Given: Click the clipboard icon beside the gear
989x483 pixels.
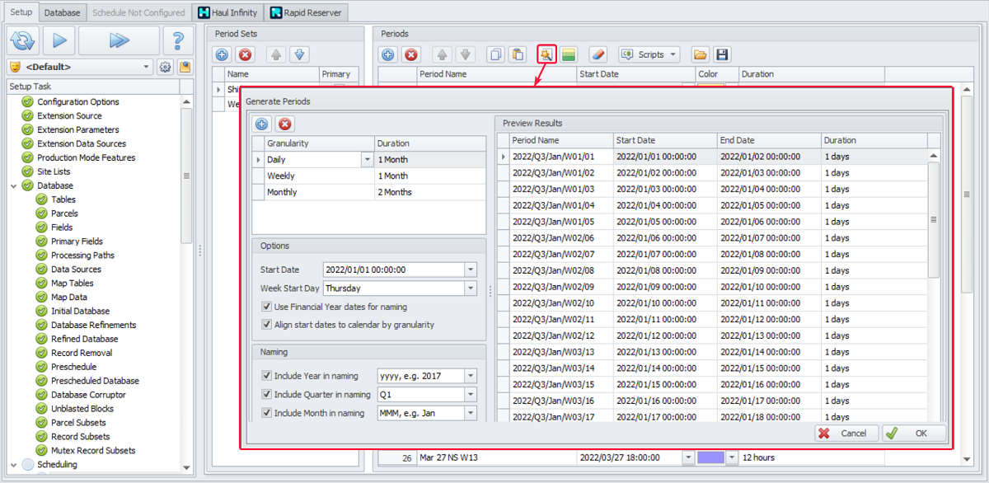Looking at the screenshot, I should click(185, 67).
